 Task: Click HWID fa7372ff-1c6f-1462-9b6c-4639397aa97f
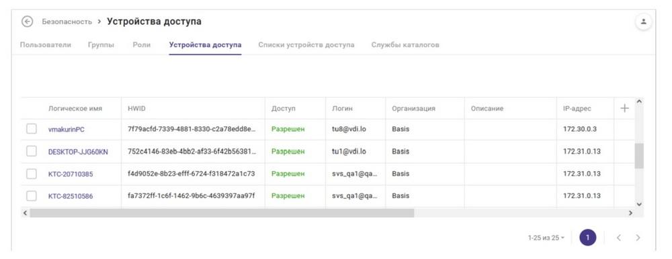pos(191,196)
